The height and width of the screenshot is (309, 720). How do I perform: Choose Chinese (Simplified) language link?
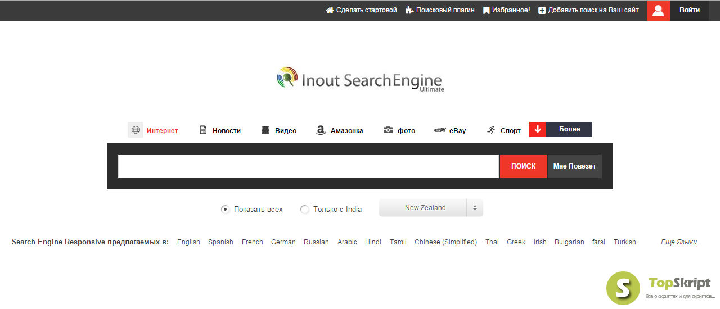tap(445, 242)
